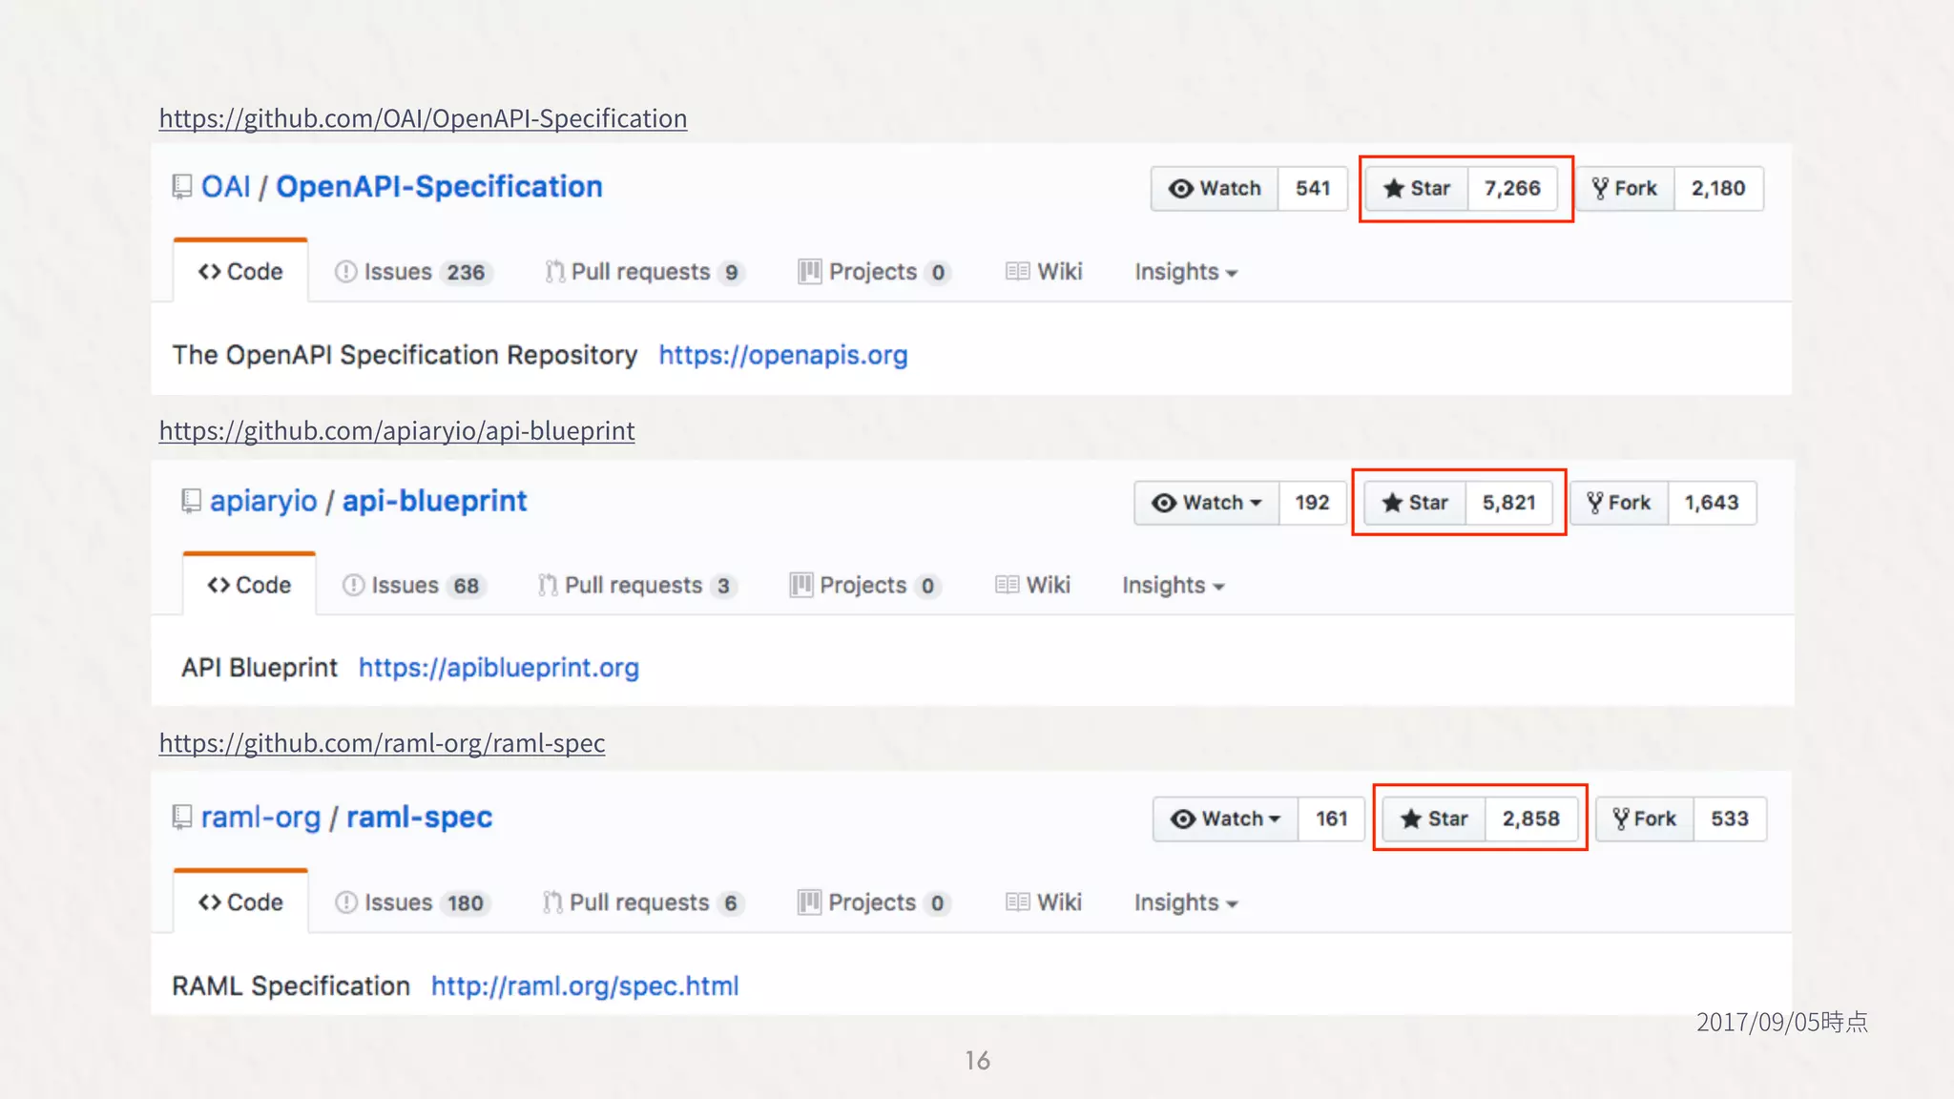1954x1099 pixels.
Task: Click the Watch eye button for OpenAPI-Specification
Action: (1215, 189)
